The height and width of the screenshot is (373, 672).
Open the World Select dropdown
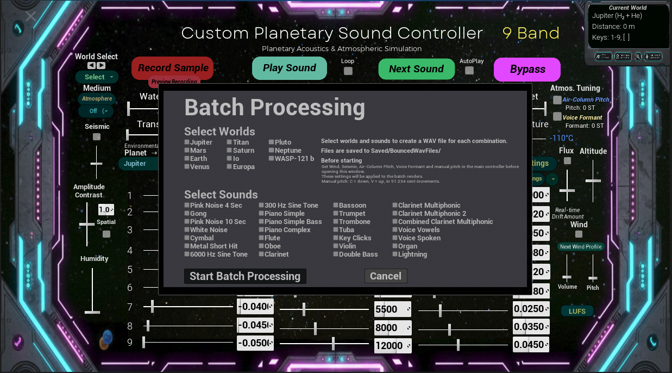[x=97, y=77]
